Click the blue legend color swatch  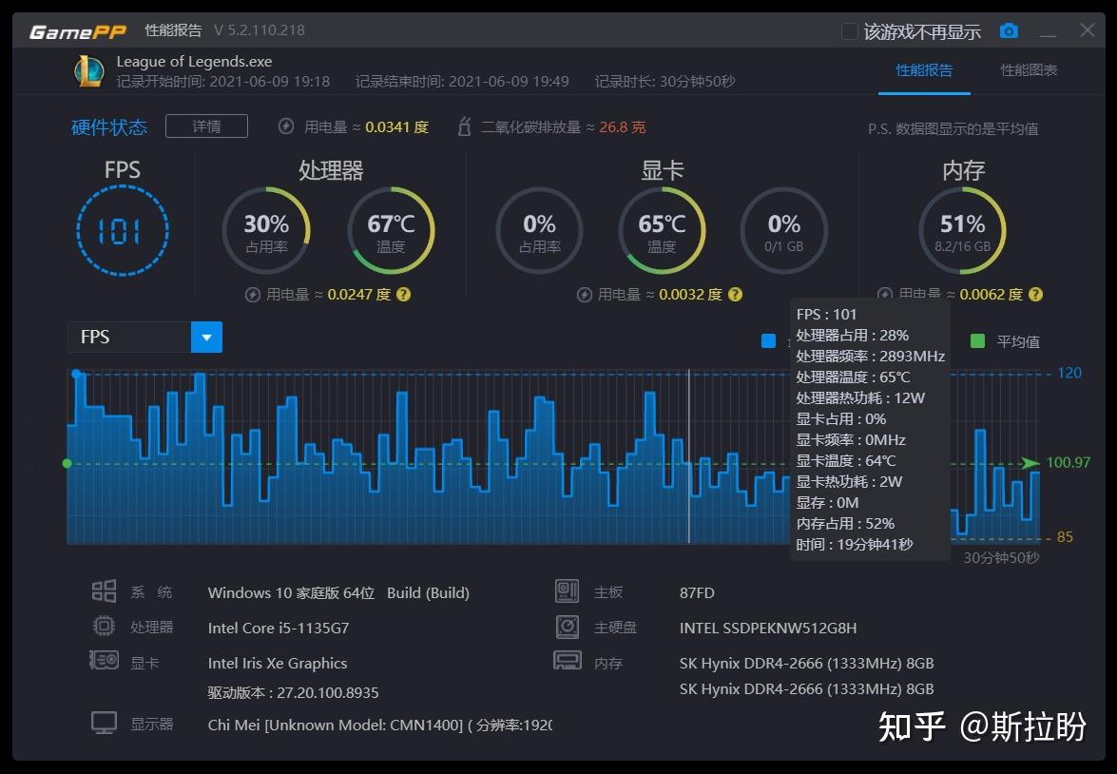point(769,340)
